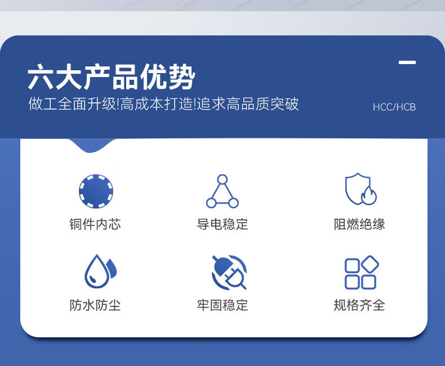Click the 防水防尘 label

(95, 305)
